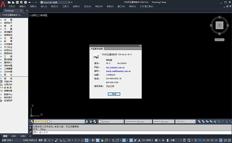The height and width of the screenshot is (143, 232).
Task: Open the layer properties manager icon
Action: 32,121
